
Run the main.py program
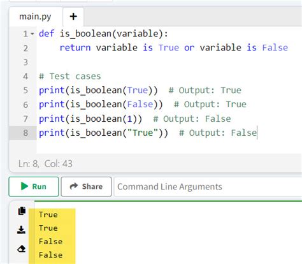tap(34, 186)
